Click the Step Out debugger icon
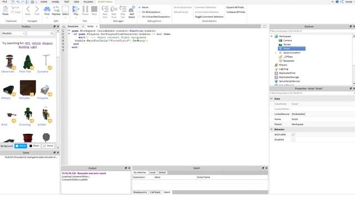 [123, 9]
